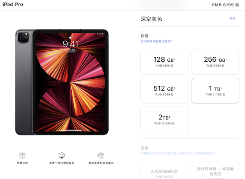Click the iPad Pro title in header
This screenshot has width=245, height=179.
[x=13, y=4]
